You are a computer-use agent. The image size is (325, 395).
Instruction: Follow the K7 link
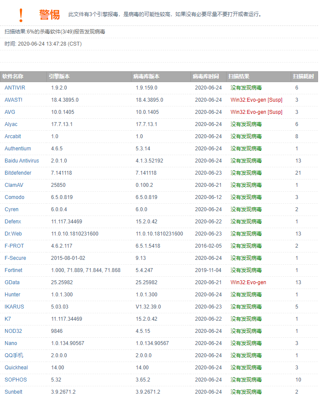point(8,319)
